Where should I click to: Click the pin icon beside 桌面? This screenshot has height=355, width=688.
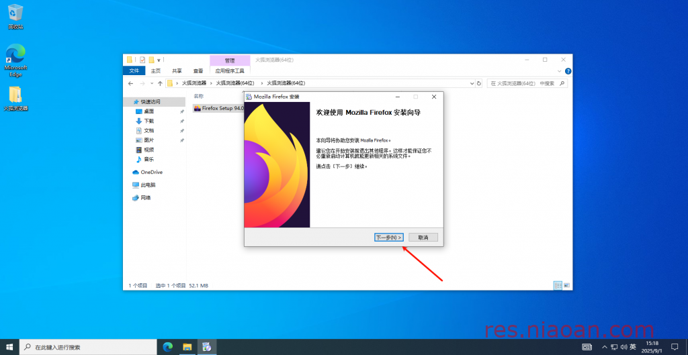(181, 111)
